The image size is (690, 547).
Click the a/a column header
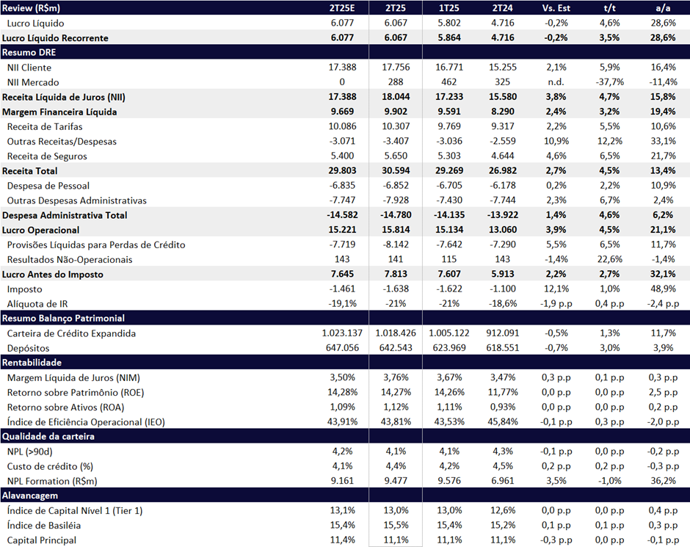pyautogui.click(x=663, y=8)
